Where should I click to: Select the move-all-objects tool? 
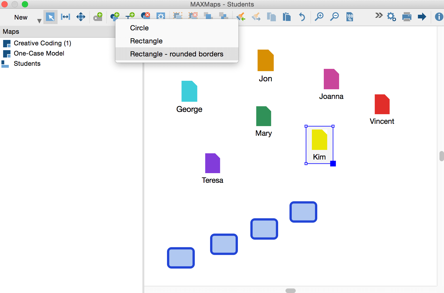(81, 17)
